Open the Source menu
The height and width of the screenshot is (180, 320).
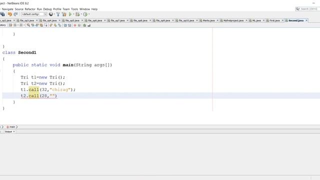pyautogui.click(x=19, y=9)
